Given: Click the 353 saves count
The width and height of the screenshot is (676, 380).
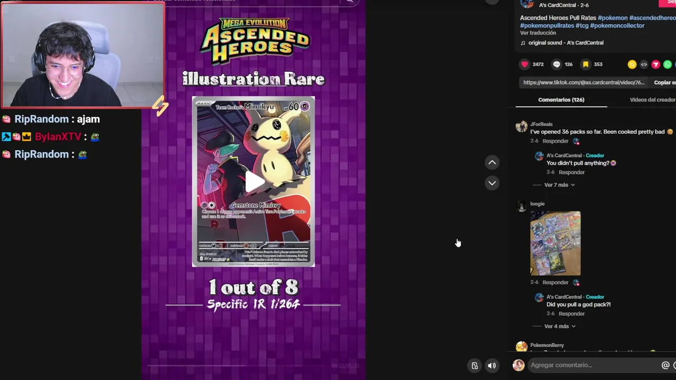Looking at the screenshot, I should tap(598, 64).
